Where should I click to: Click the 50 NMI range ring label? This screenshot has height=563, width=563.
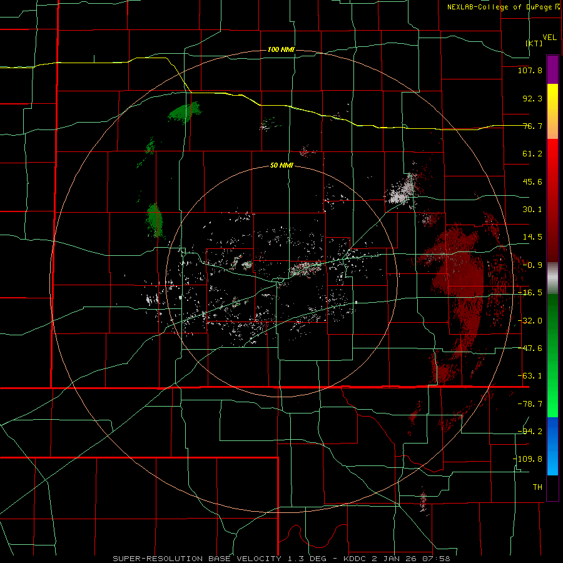[x=281, y=166]
